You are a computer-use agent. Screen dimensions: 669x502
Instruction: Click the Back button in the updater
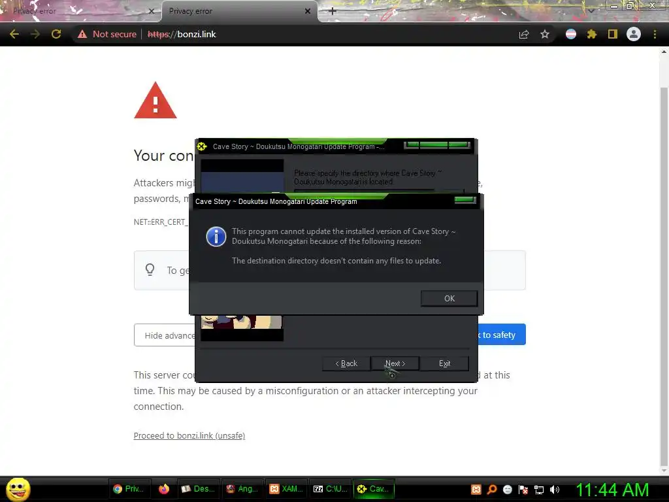tap(346, 363)
